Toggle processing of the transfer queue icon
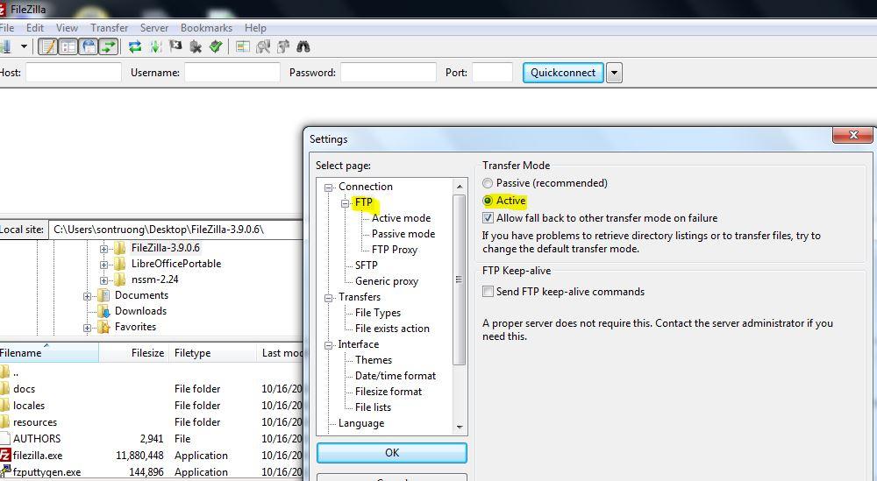 pos(155,46)
